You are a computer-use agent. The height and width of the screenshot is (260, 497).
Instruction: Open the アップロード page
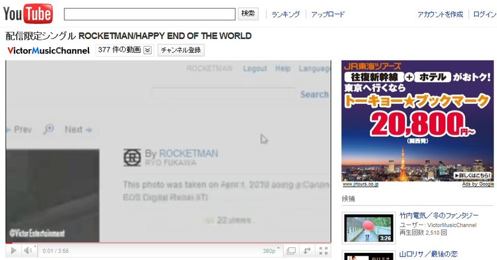328,14
